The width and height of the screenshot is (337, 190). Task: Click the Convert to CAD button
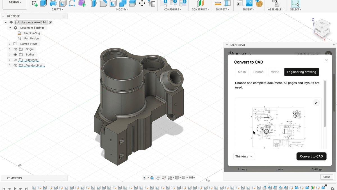click(311, 156)
